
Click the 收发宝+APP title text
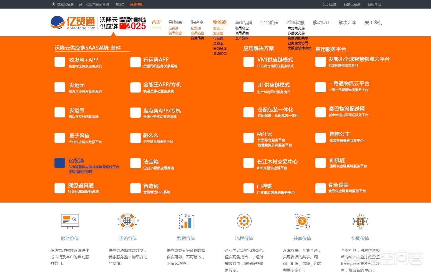(x=84, y=60)
